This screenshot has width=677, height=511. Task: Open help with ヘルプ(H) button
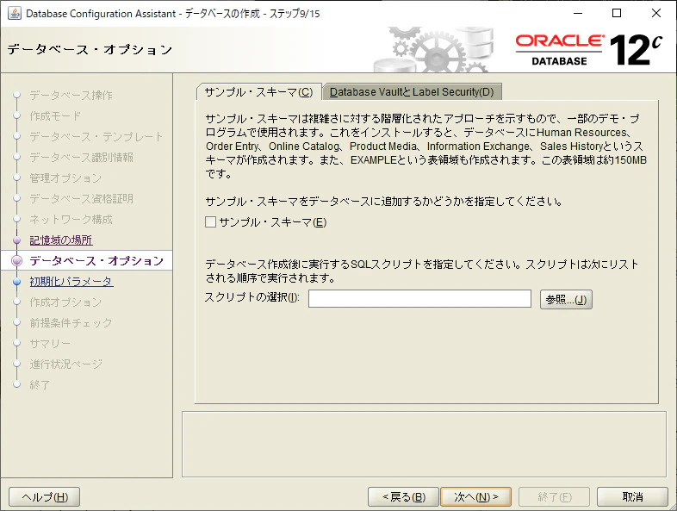coord(45,496)
